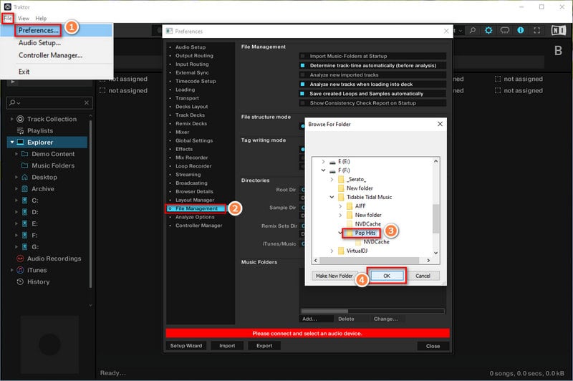The width and height of the screenshot is (573, 381).
Task: Click Music Folders list horizontal scrollbar
Action: pyautogui.click(x=372, y=312)
